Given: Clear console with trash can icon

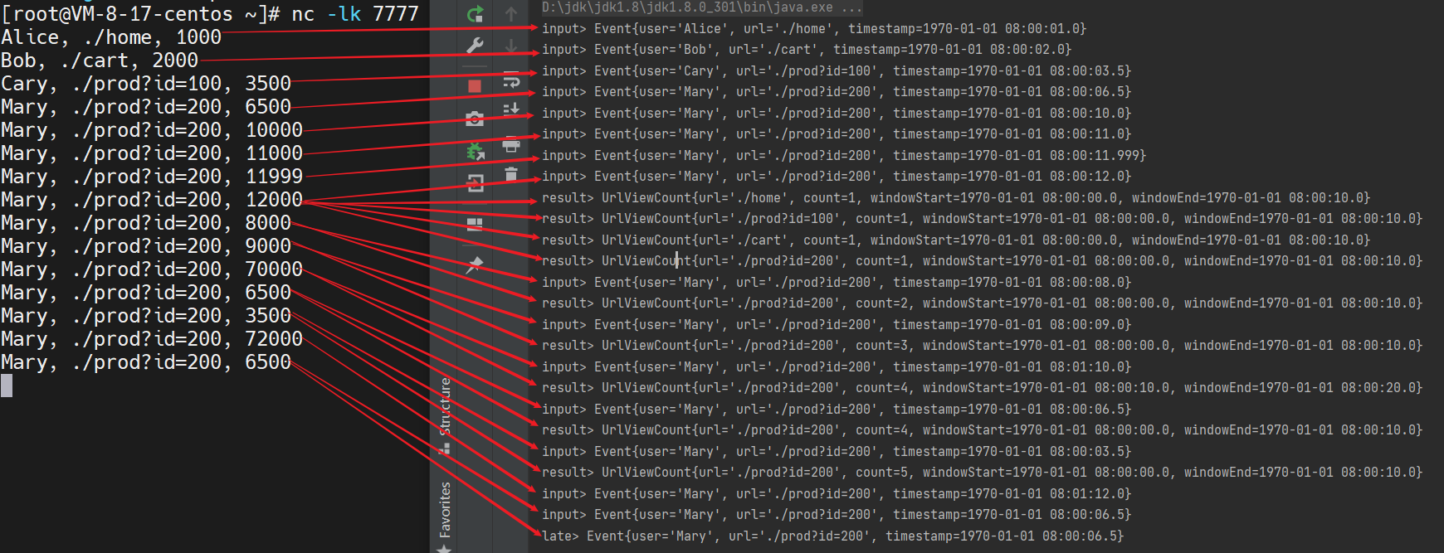Looking at the screenshot, I should tap(511, 174).
